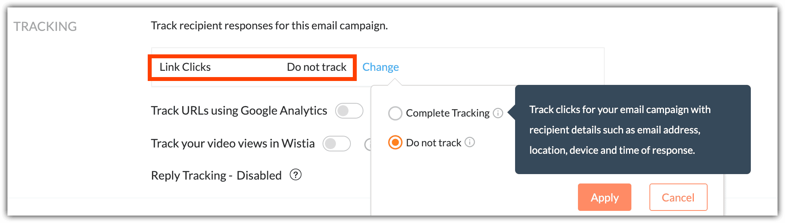Click the Track URLs using Google Analytics label
This screenshot has height=223, width=785.
tap(239, 111)
